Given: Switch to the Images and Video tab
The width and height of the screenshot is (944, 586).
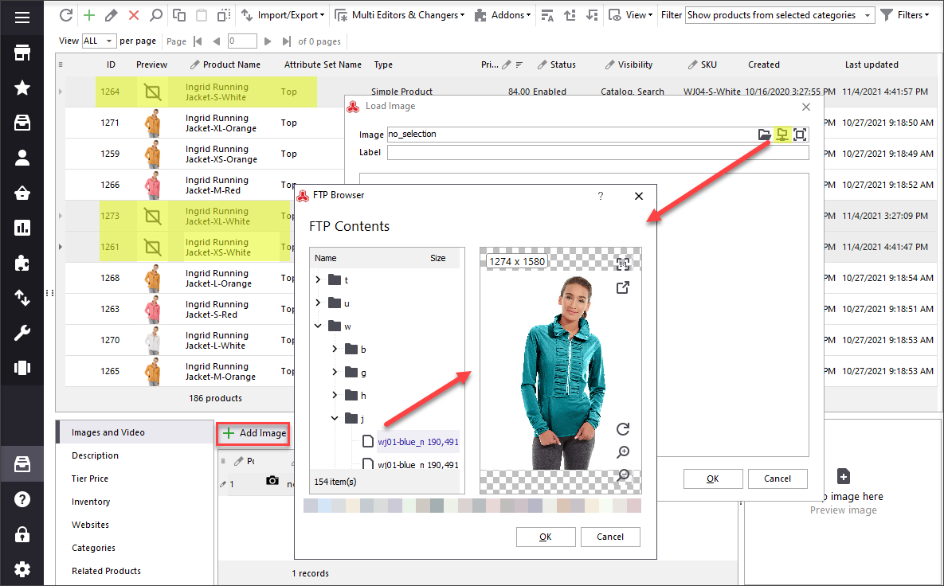Looking at the screenshot, I should coord(135,432).
